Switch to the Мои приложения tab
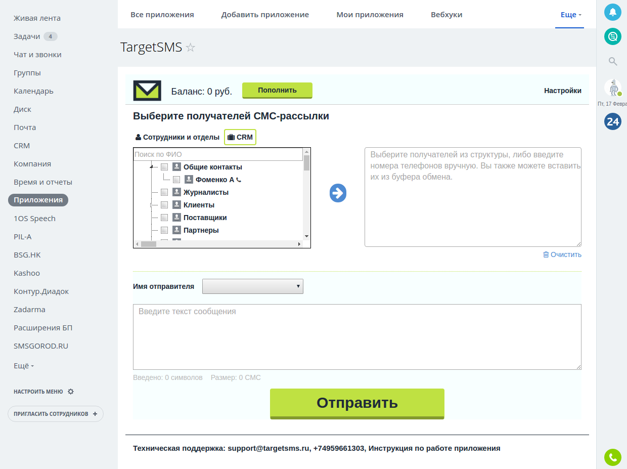627x469 pixels. (370, 15)
